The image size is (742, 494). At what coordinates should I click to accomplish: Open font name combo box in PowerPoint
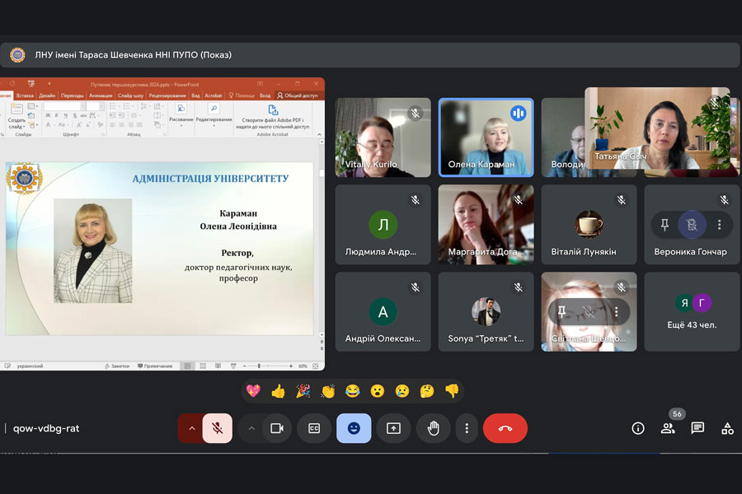[65, 106]
